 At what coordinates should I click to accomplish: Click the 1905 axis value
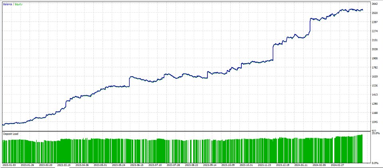click(375, 58)
